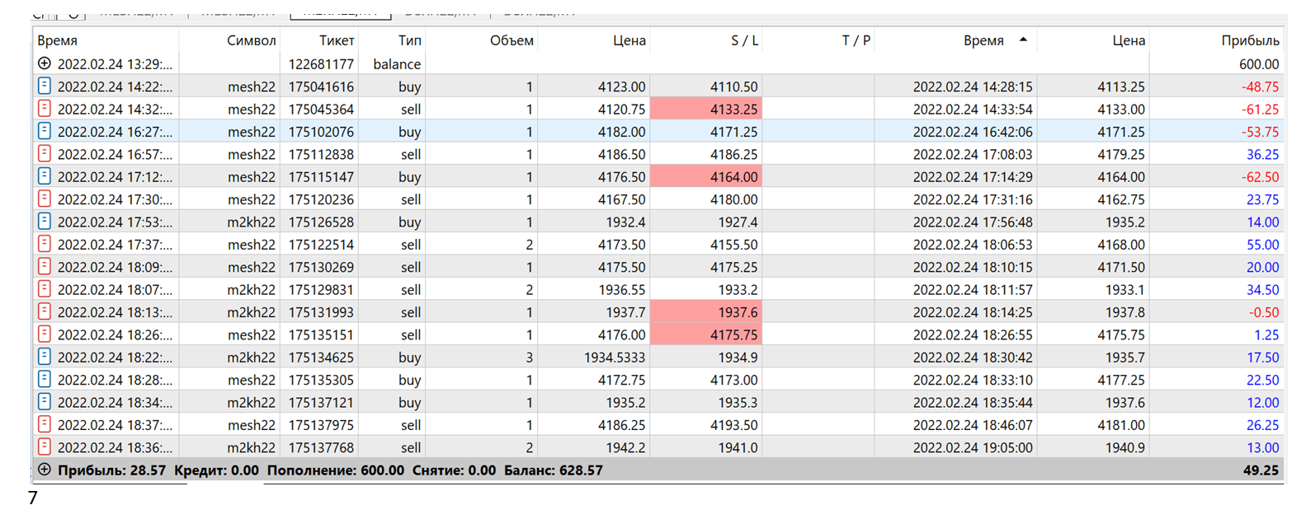Click the T / P column header
Image resolution: width=1306 pixels, height=519 pixels.
(856, 40)
